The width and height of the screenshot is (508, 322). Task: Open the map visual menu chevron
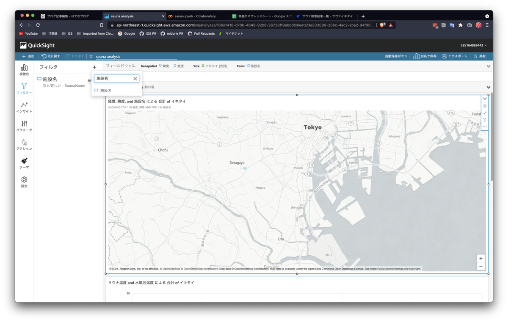click(485, 99)
